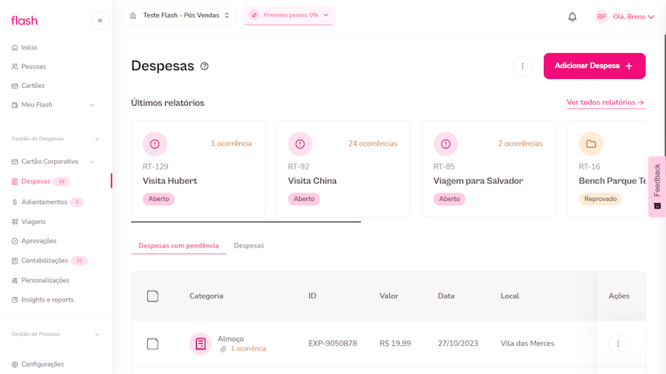This screenshot has height=374, width=666.
Task: Click the notifications bell icon
Action: [572, 17]
